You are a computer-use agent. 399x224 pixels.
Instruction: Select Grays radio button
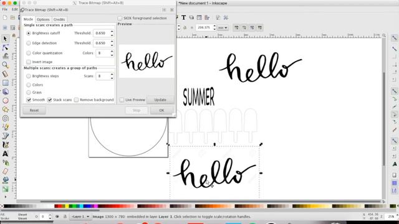[29, 93]
